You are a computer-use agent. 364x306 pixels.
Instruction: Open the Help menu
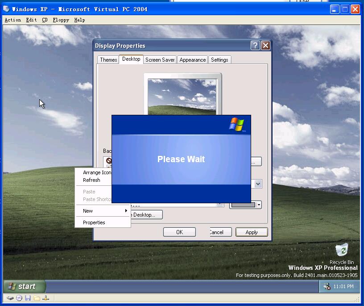[x=79, y=20]
